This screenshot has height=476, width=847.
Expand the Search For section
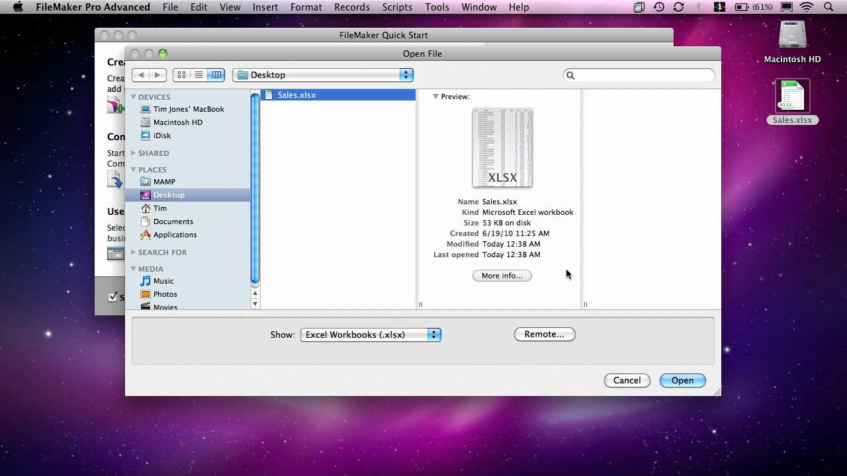pos(133,253)
